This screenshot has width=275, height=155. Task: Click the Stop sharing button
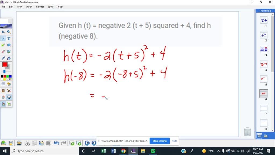click(159, 141)
